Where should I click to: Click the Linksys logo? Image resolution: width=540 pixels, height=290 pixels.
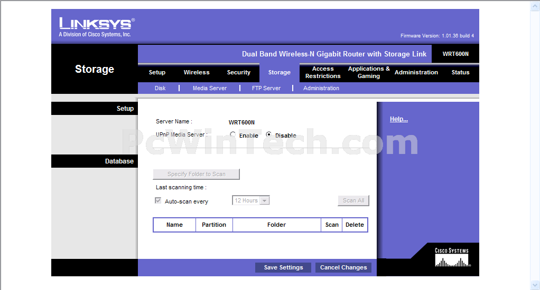click(x=97, y=27)
